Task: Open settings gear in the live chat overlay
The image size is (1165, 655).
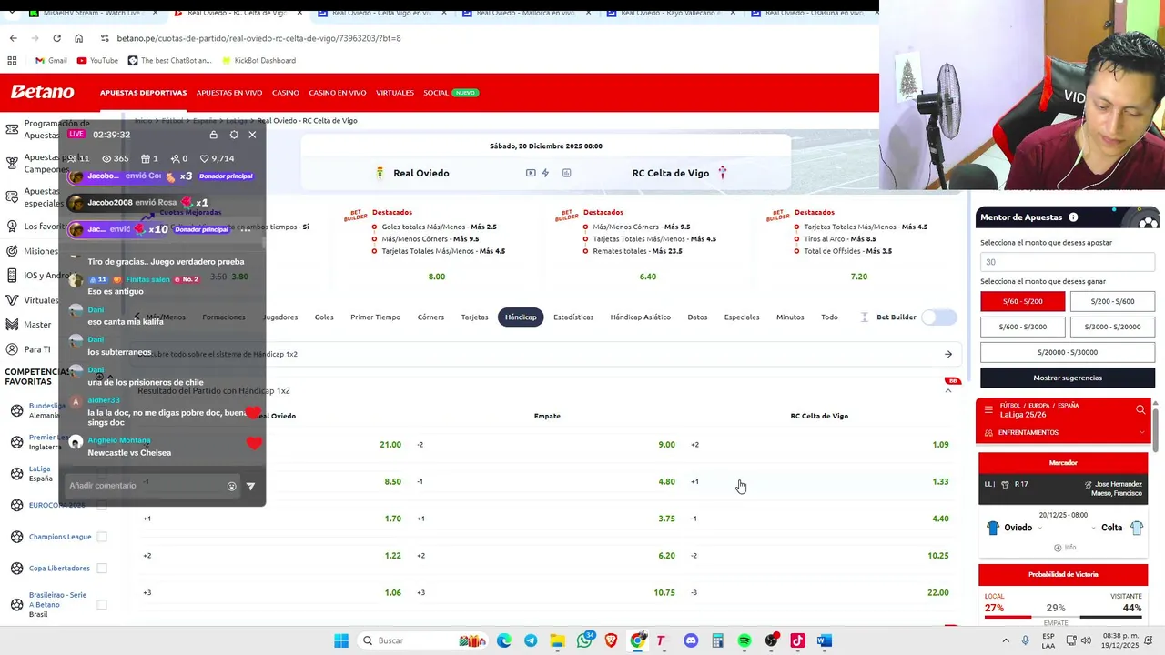Action: tap(234, 135)
